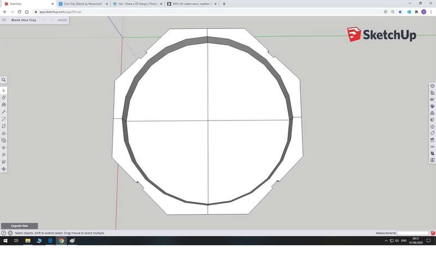
Task: Open the Tags panel
Action: pyautogui.click(x=432, y=133)
